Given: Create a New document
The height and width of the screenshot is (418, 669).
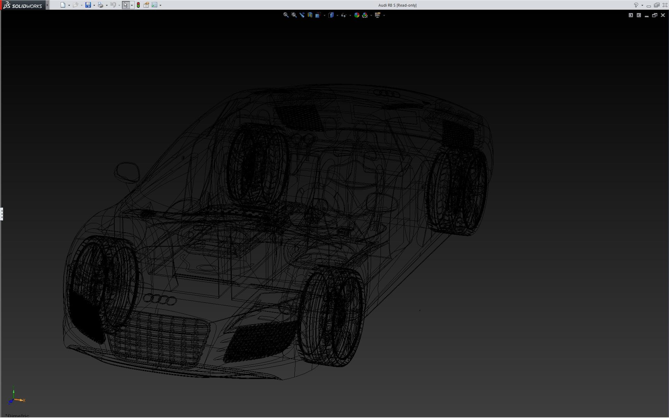Looking at the screenshot, I should [63, 5].
